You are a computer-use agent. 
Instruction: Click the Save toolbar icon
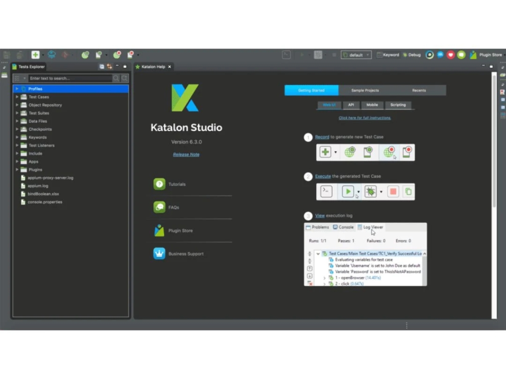point(6,55)
